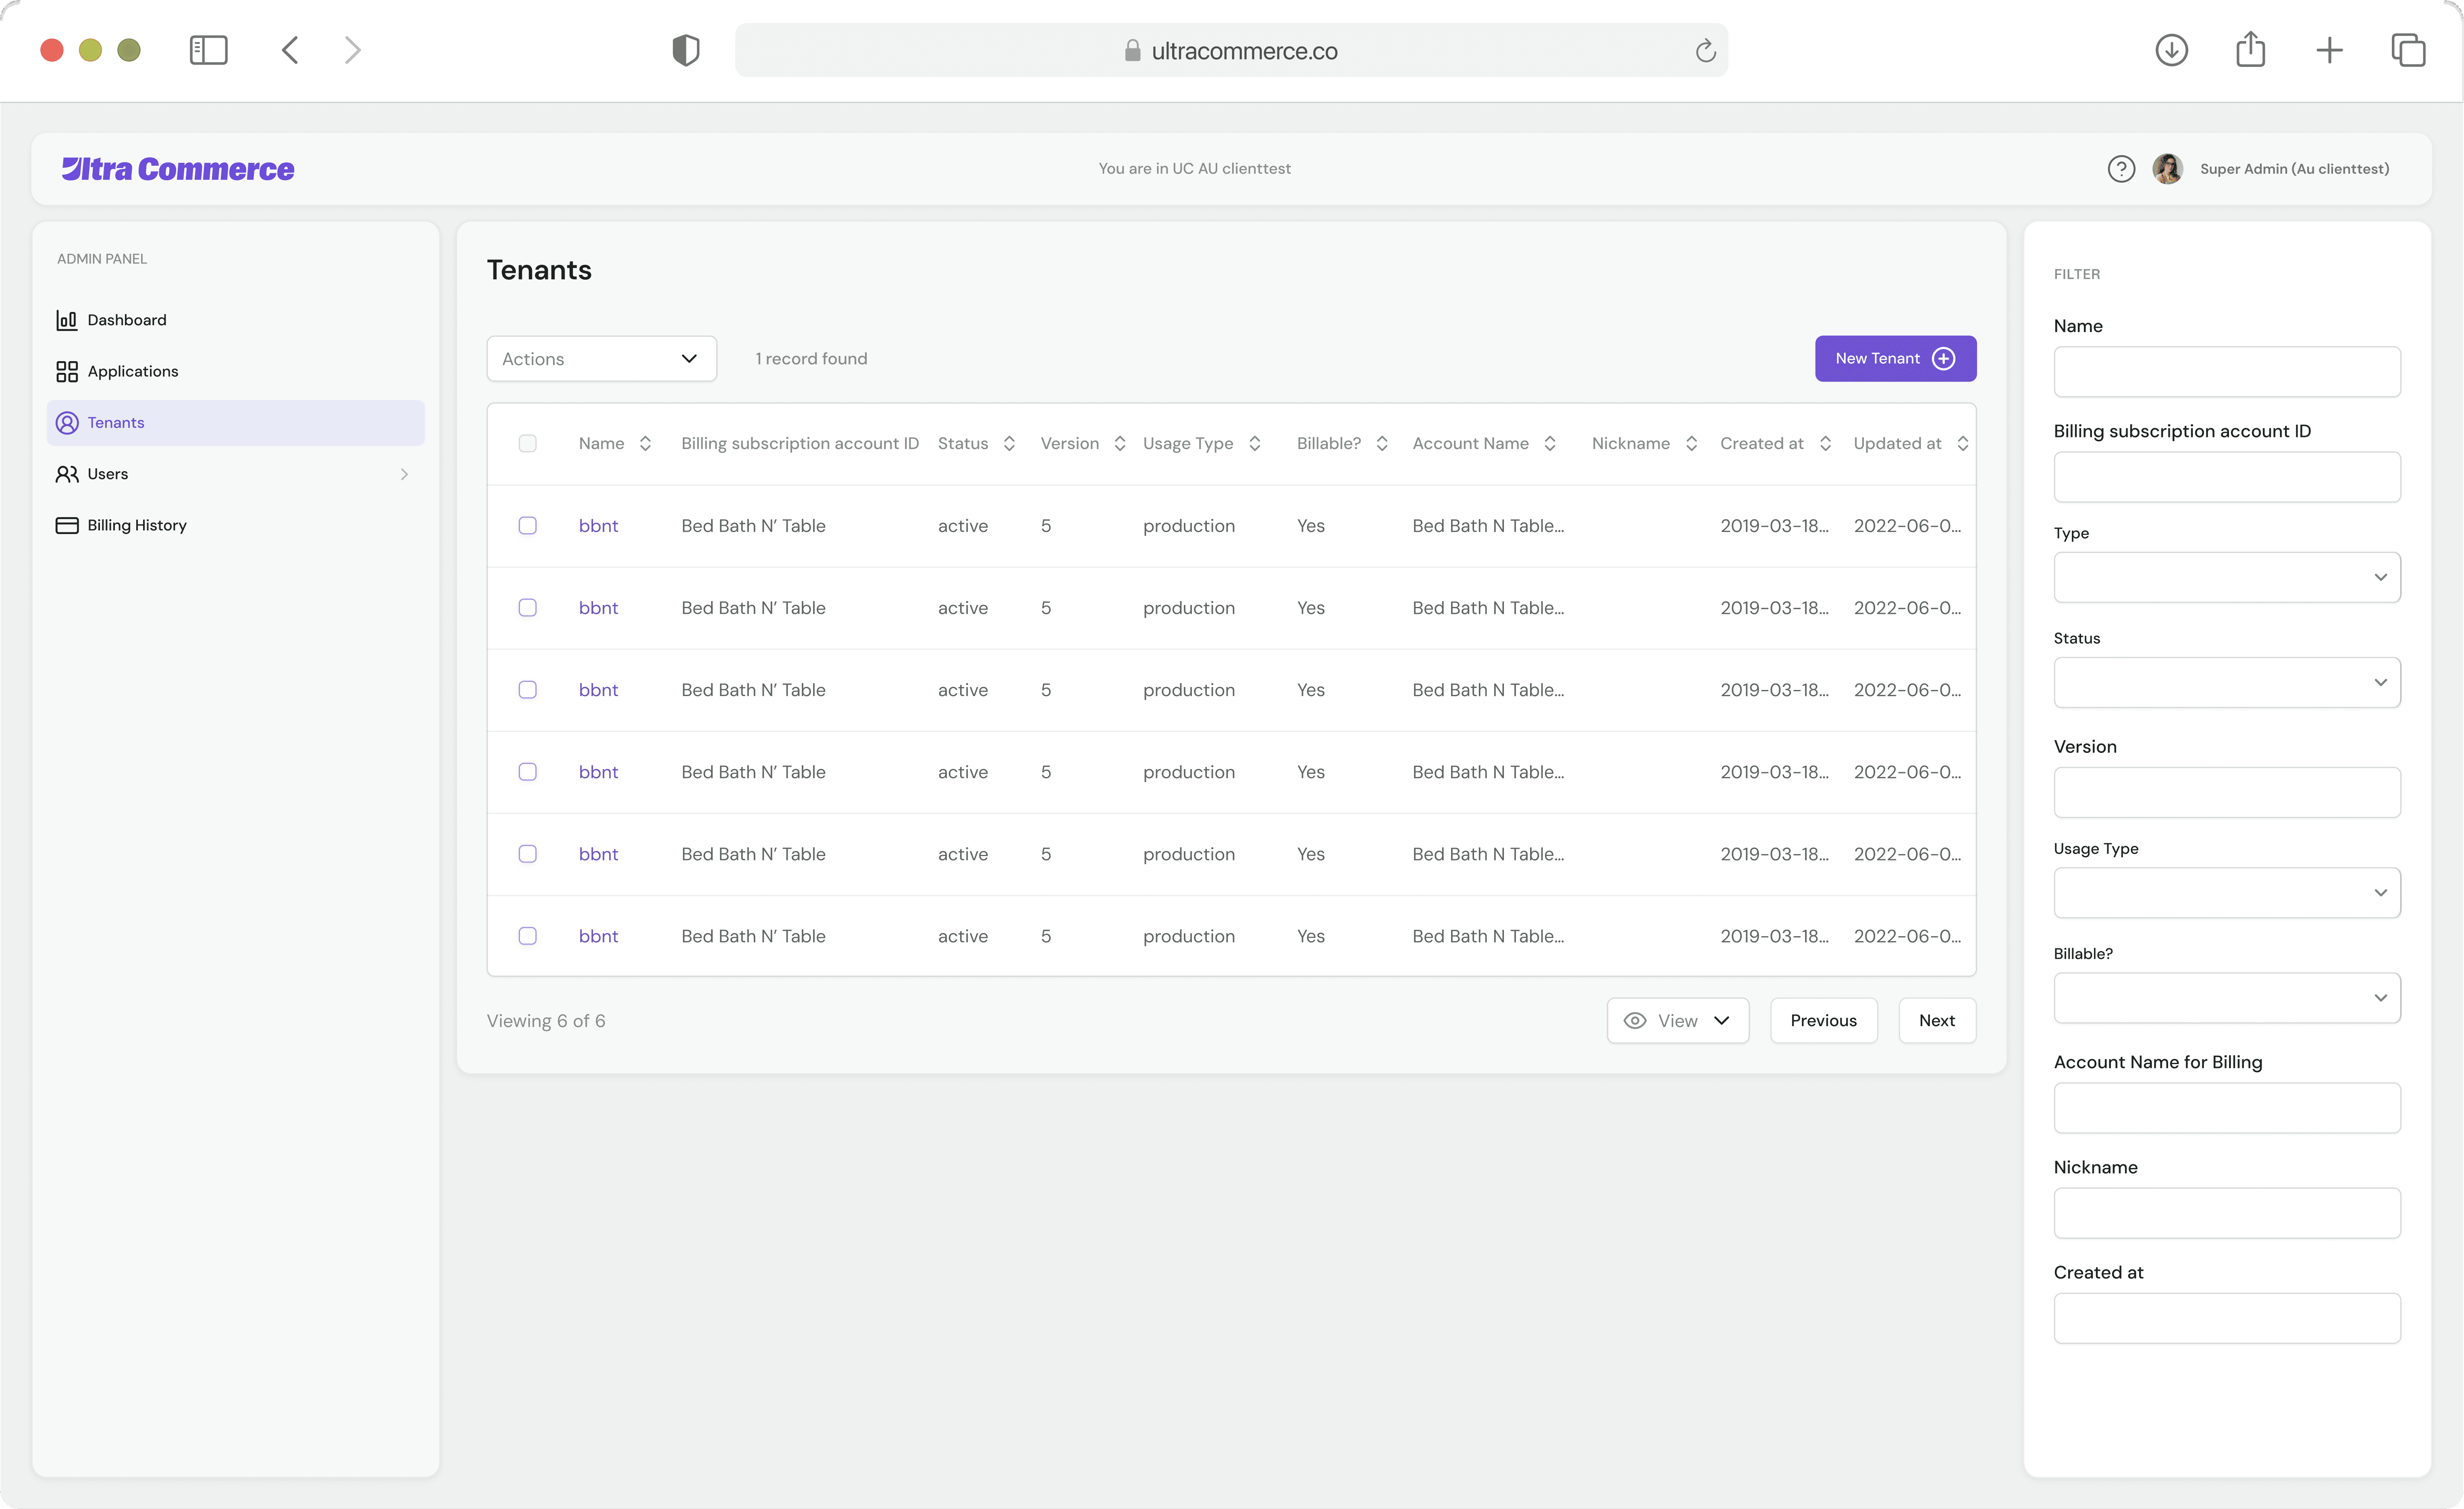The image size is (2464, 1509).
Task: Open Dashboard in admin panel
Action: 126,320
